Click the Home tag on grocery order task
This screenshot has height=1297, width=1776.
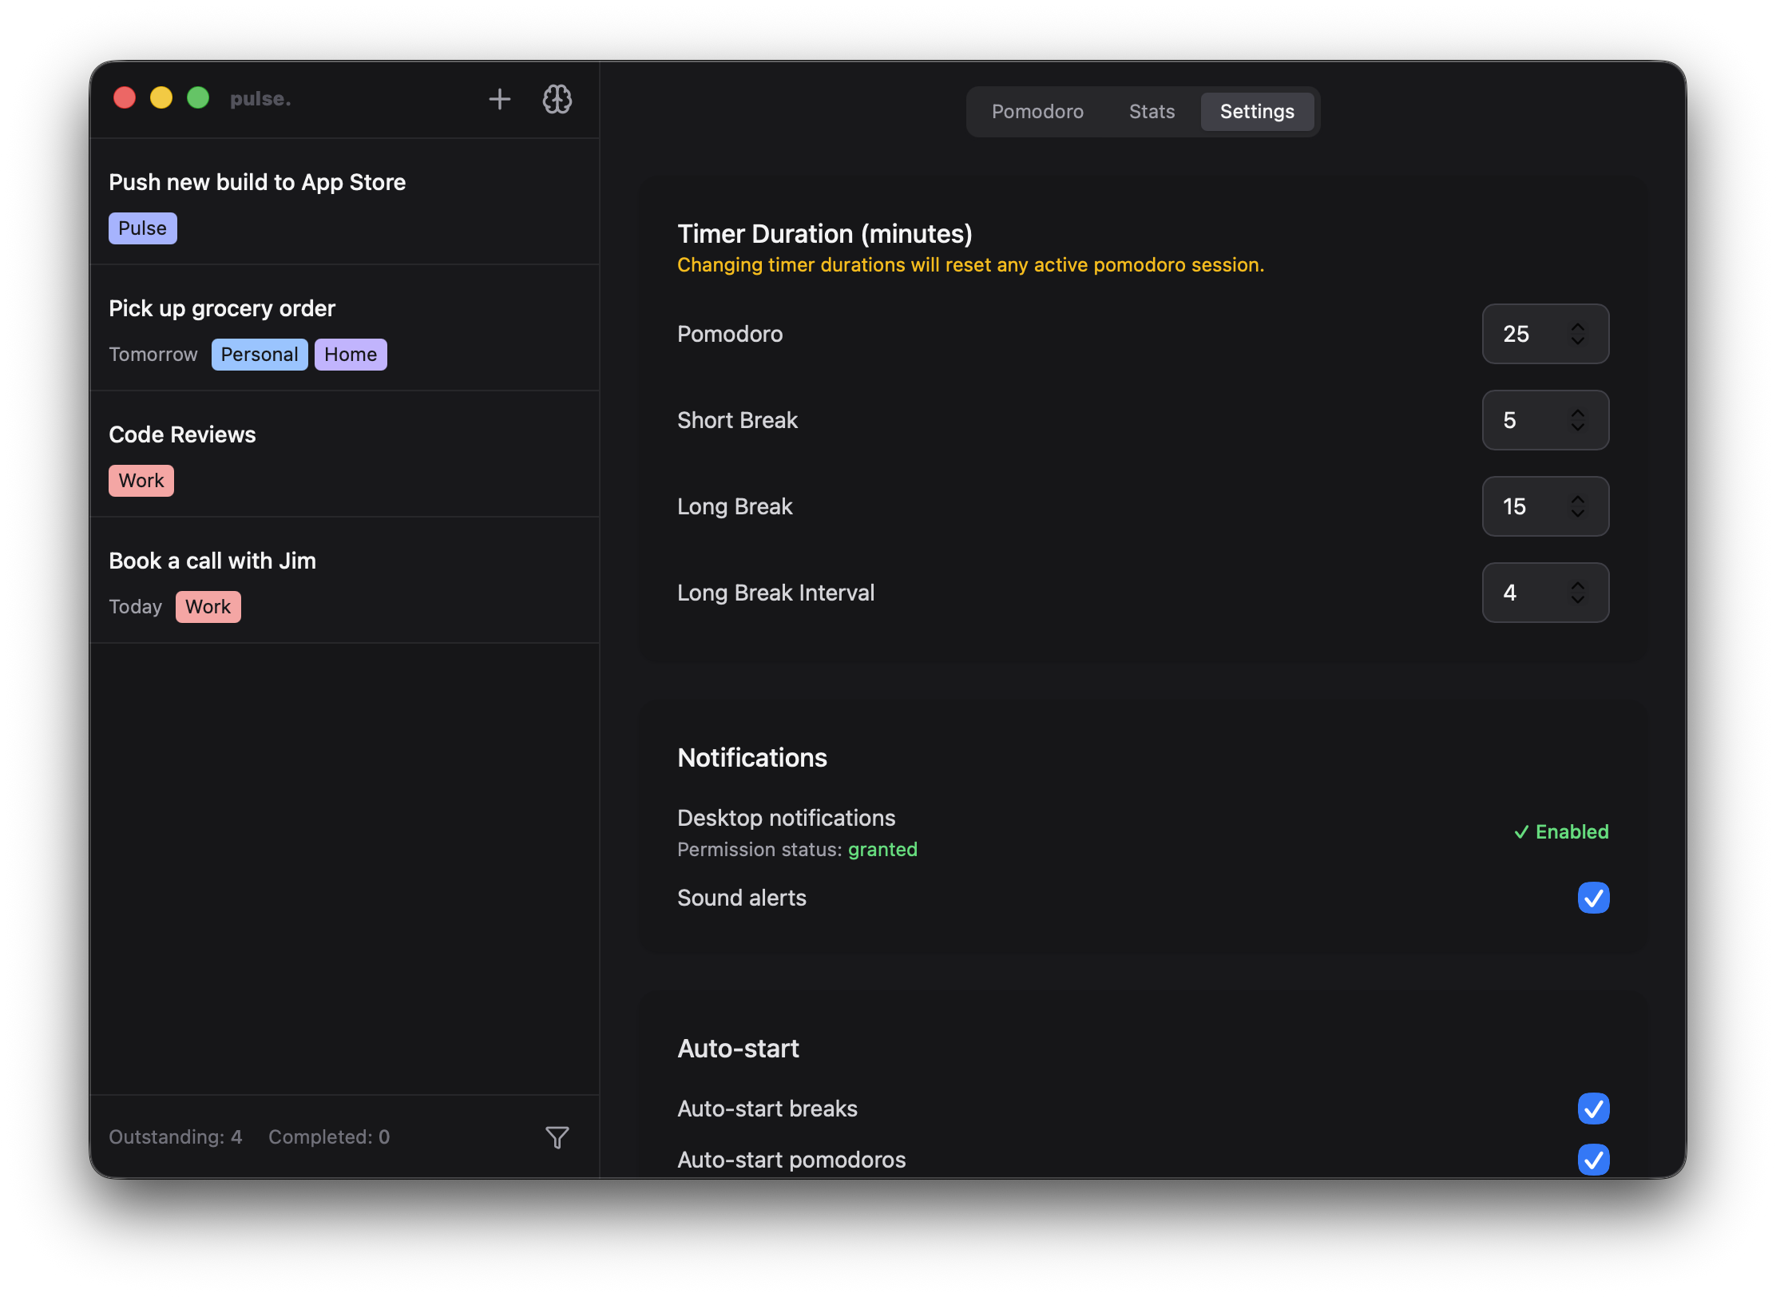[x=350, y=354]
